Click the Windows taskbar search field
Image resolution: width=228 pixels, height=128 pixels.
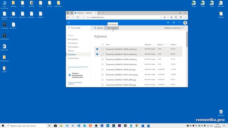click(26, 126)
